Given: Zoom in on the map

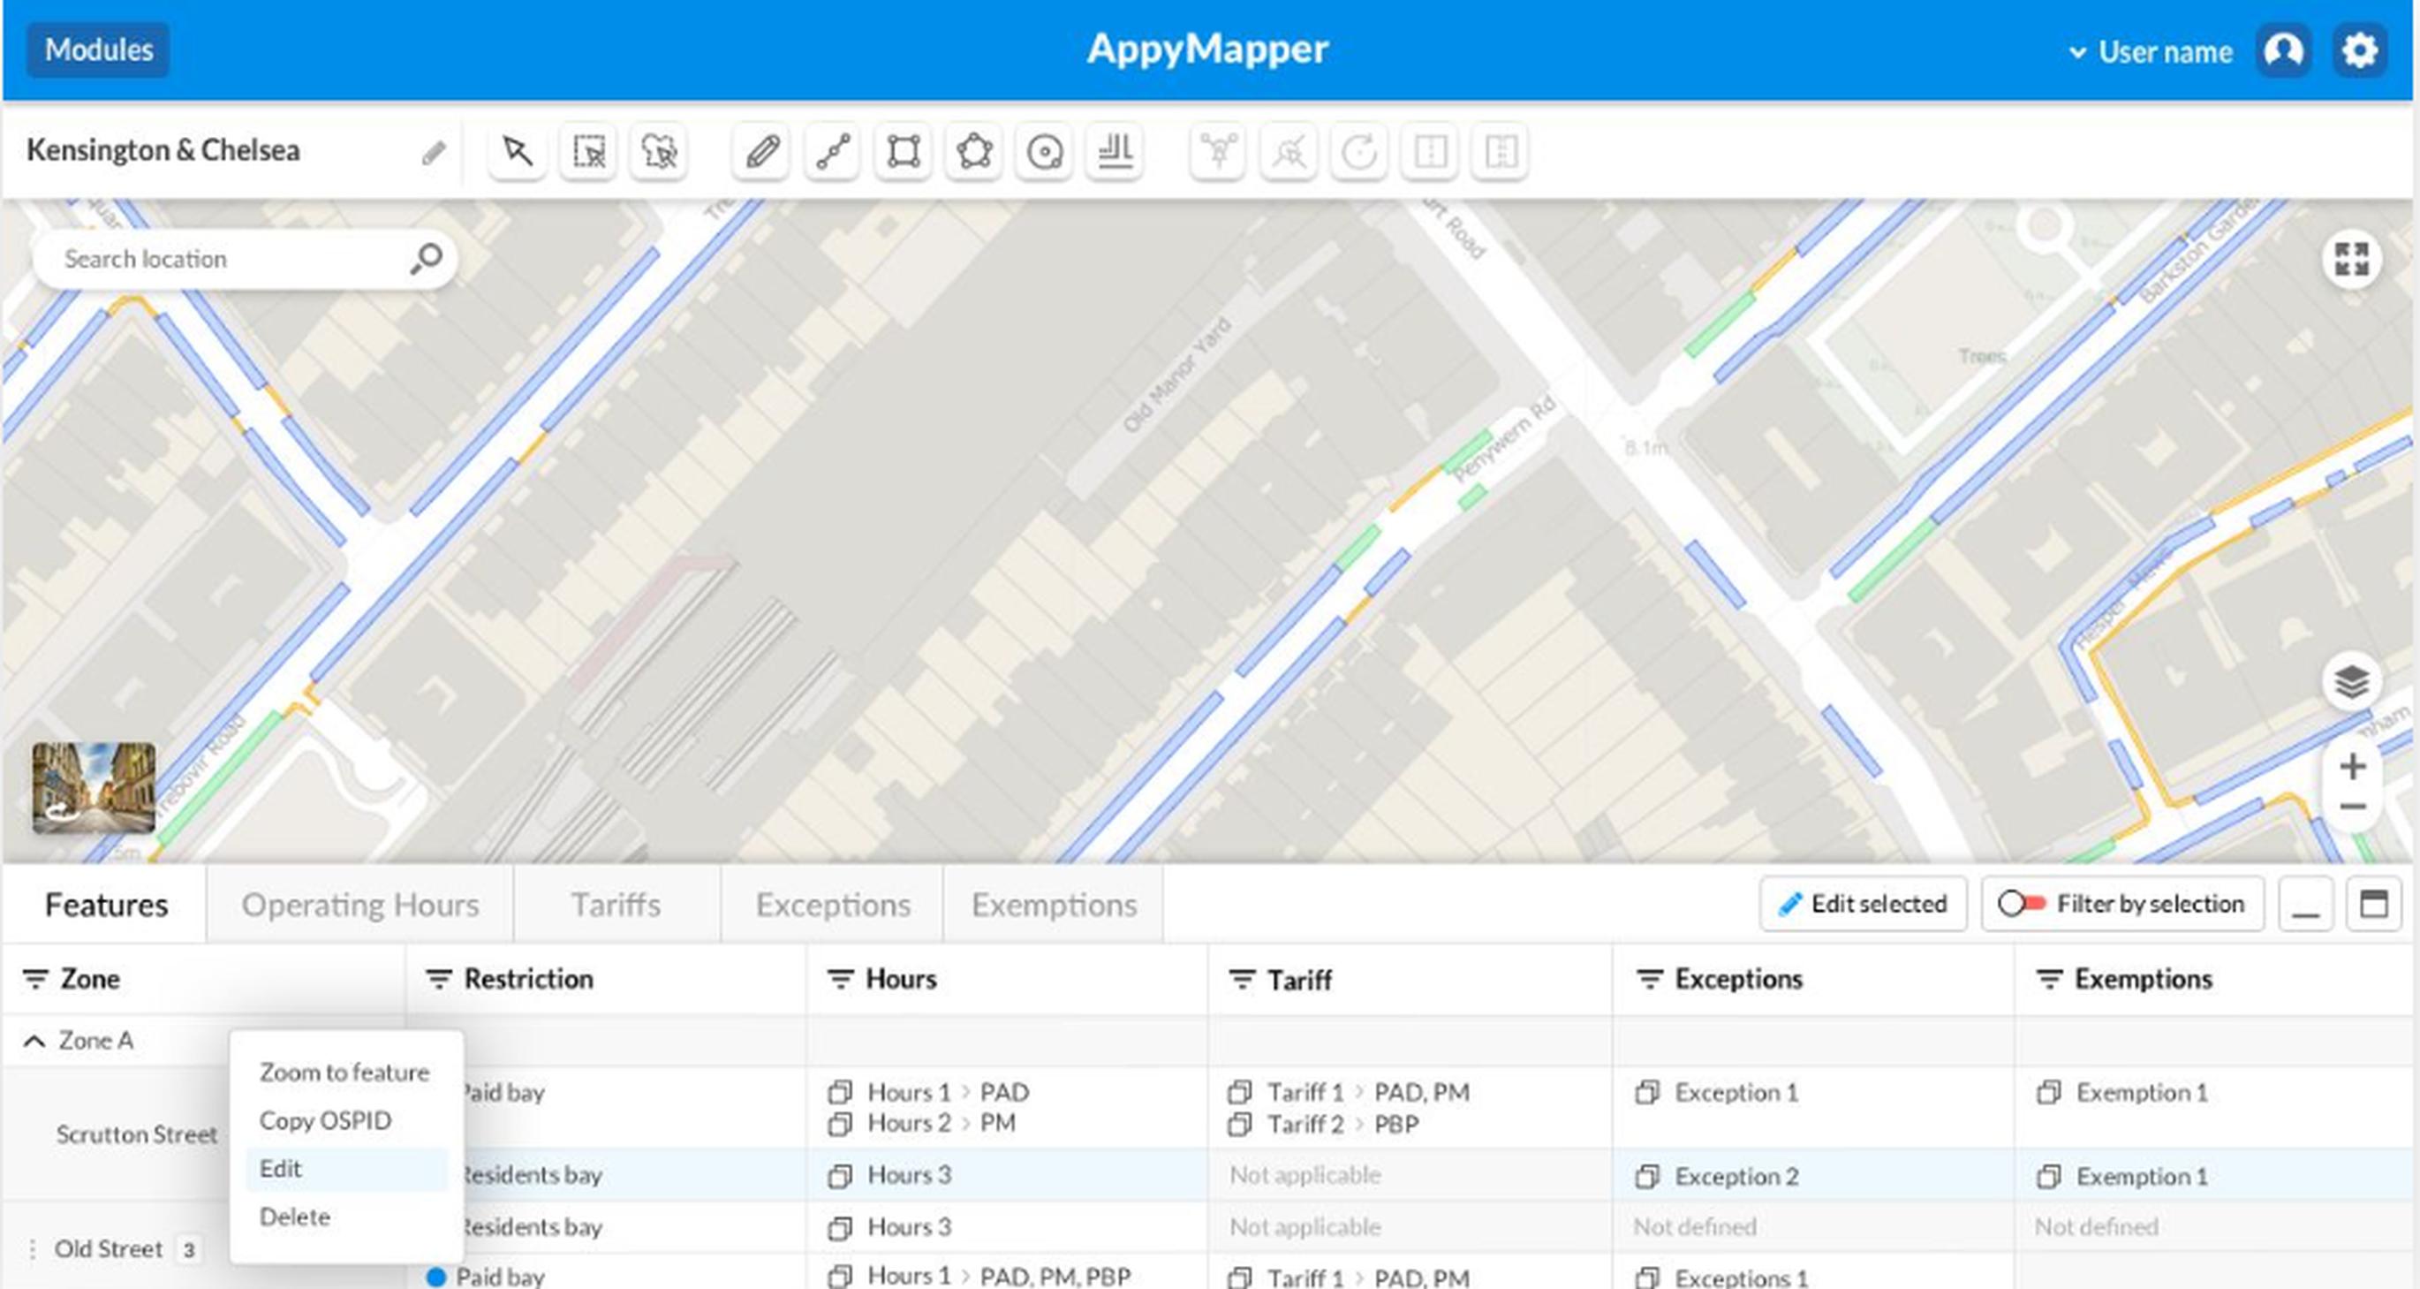Looking at the screenshot, I should click(2352, 767).
